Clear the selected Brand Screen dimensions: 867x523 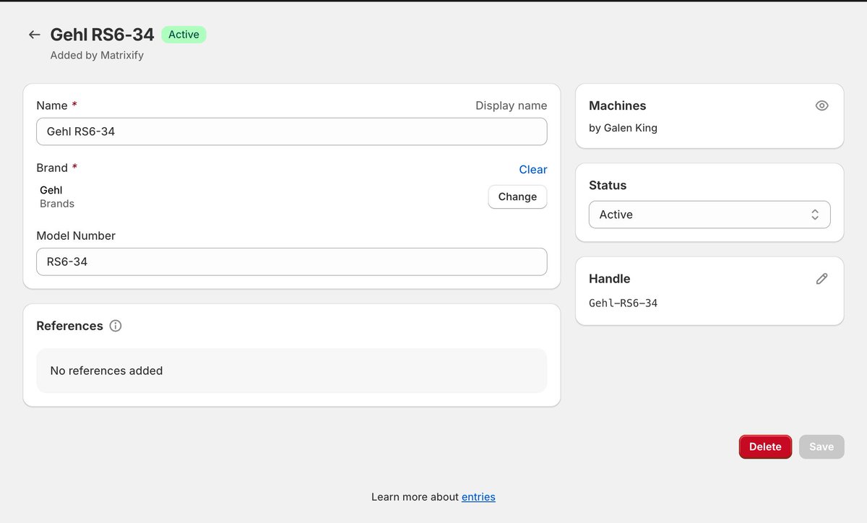pos(533,169)
